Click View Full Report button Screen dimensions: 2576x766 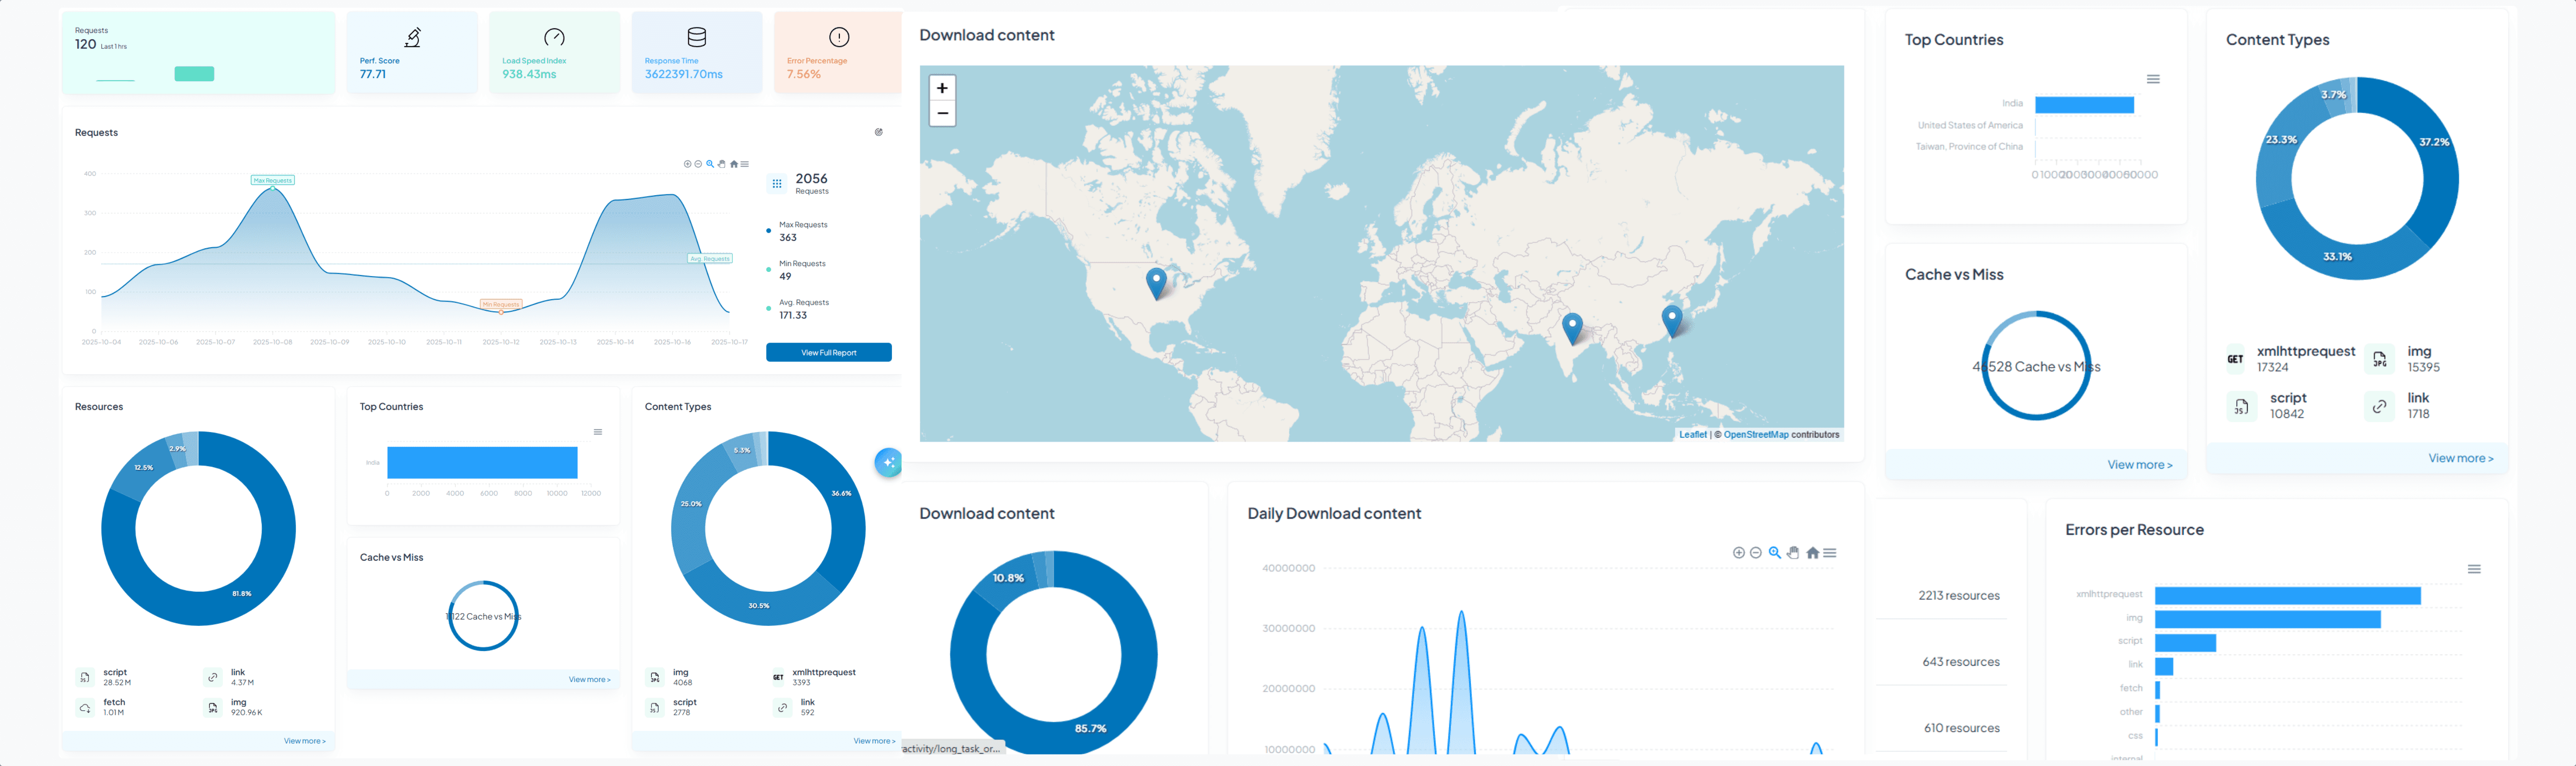click(x=828, y=353)
